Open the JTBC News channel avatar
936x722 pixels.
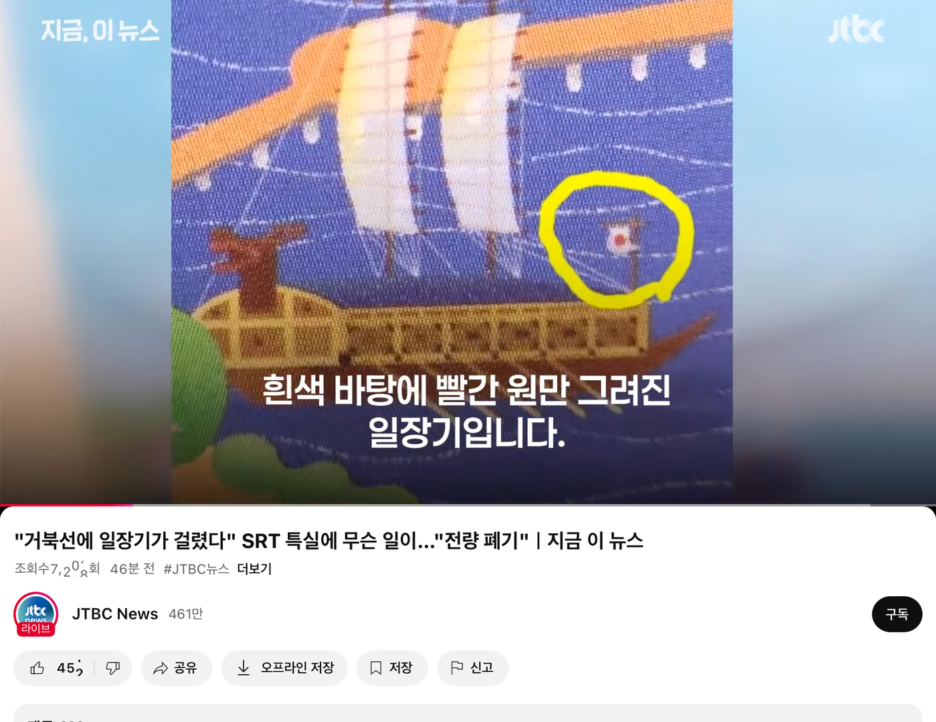(35, 614)
